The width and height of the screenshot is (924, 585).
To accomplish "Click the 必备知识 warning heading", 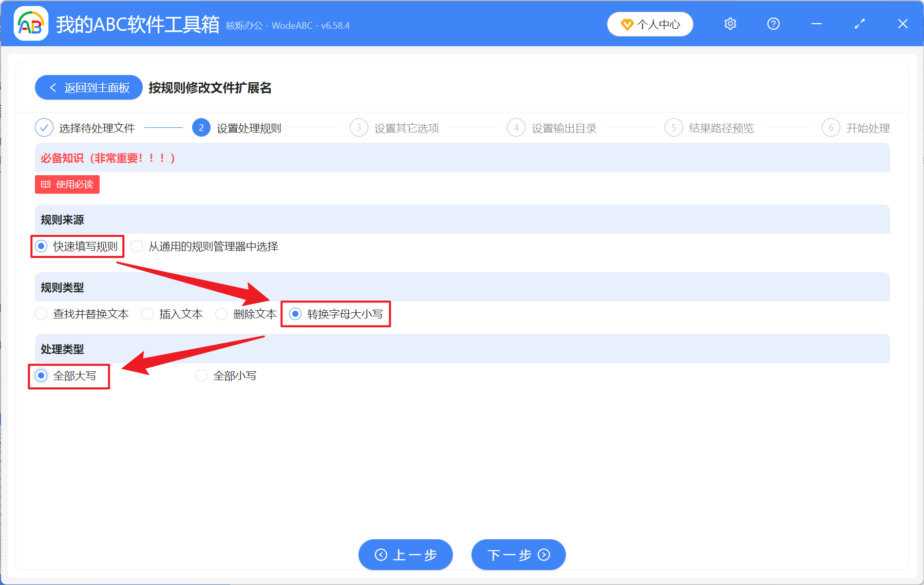I will click(108, 158).
